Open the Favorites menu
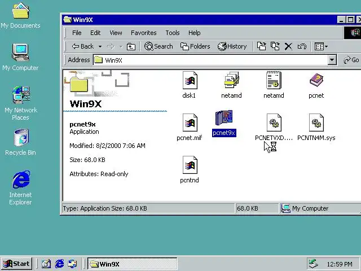Screen dimensions: 361x271 144,33
